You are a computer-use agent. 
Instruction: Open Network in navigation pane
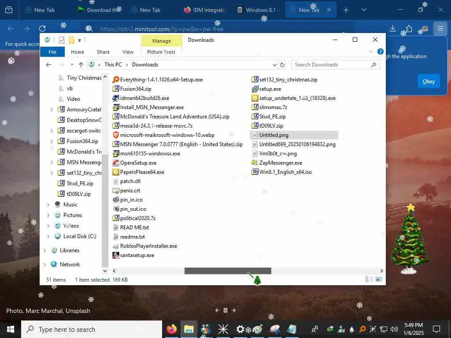(70, 265)
